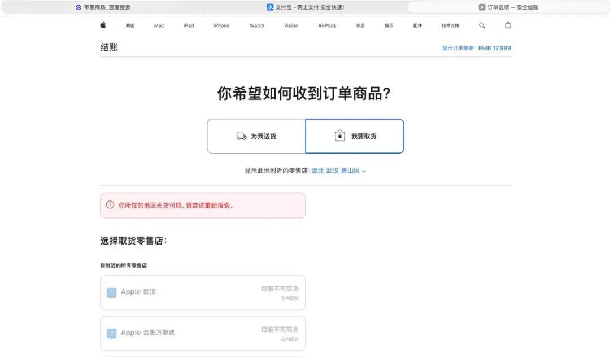Click Baidu paw favicon in first tab
This screenshot has height=358, width=610.
(79, 7)
